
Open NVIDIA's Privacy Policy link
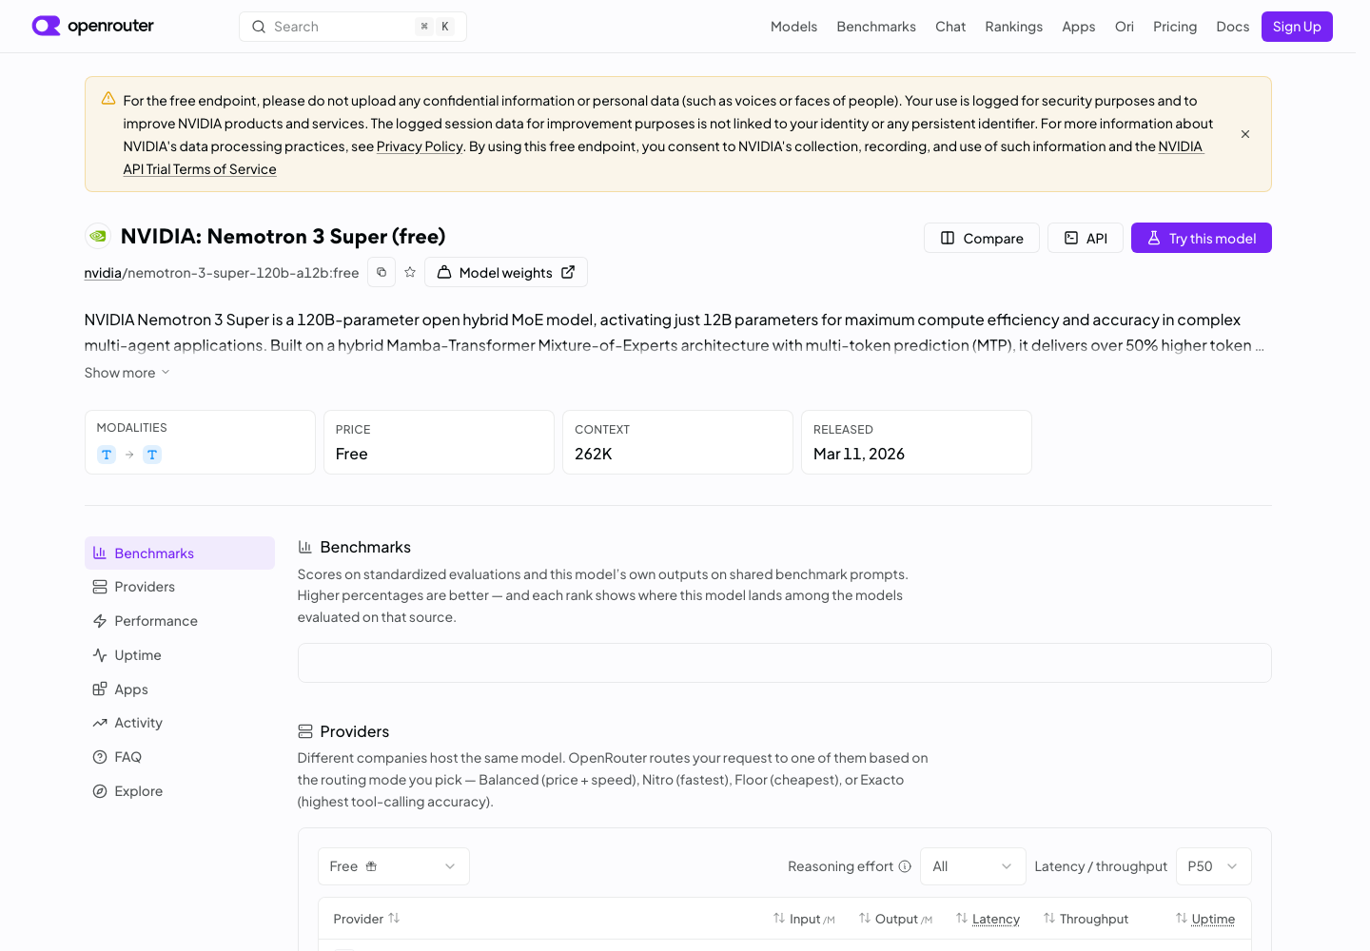[x=420, y=146]
